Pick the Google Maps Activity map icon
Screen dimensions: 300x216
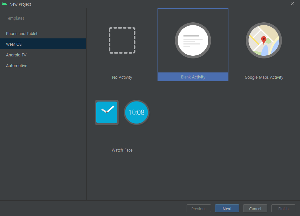pyautogui.click(x=264, y=40)
